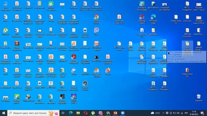Screen dimensions: 207x116
Task: Select the ITALinkConf shortcut icon
Action: (x=96, y=46)
